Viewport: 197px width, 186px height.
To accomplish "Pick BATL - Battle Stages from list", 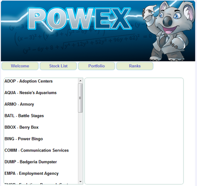I will coord(24,115).
